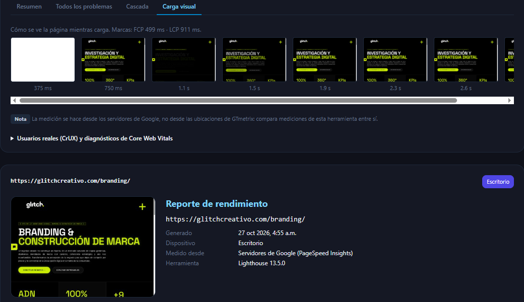524x302 pixels.
Task: Click the 1.9 s timestamp label
Action: coord(325,88)
